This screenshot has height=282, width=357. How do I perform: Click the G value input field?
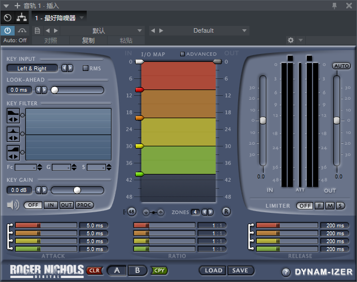click(61, 167)
